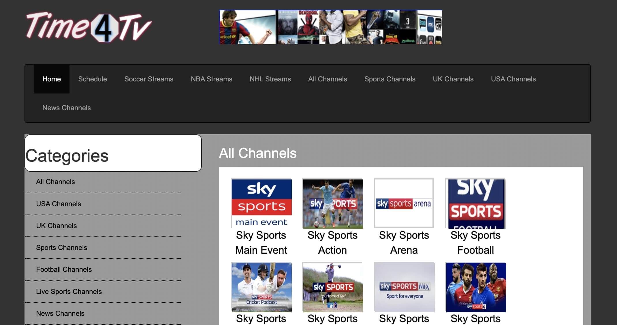Open Schedule in the navigation bar
This screenshot has width=617, height=325.
[x=93, y=79]
